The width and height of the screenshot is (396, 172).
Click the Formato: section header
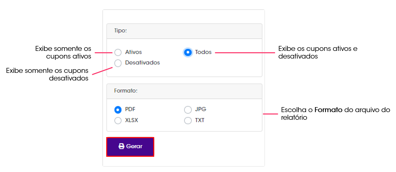(185, 91)
